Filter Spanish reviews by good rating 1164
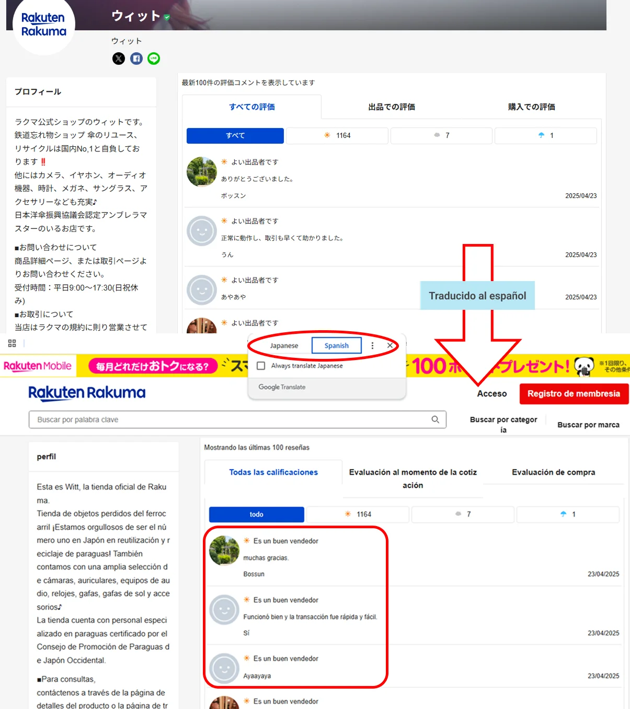 [x=358, y=514]
